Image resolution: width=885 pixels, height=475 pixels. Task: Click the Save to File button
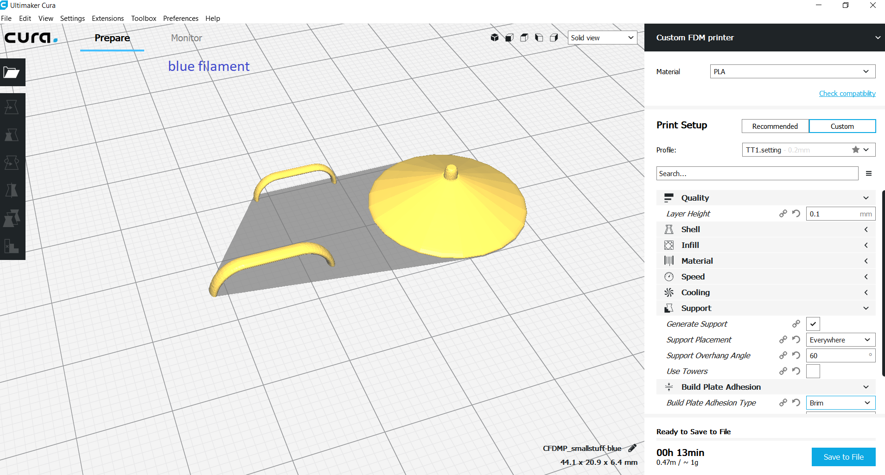click(x=843, y=457)
